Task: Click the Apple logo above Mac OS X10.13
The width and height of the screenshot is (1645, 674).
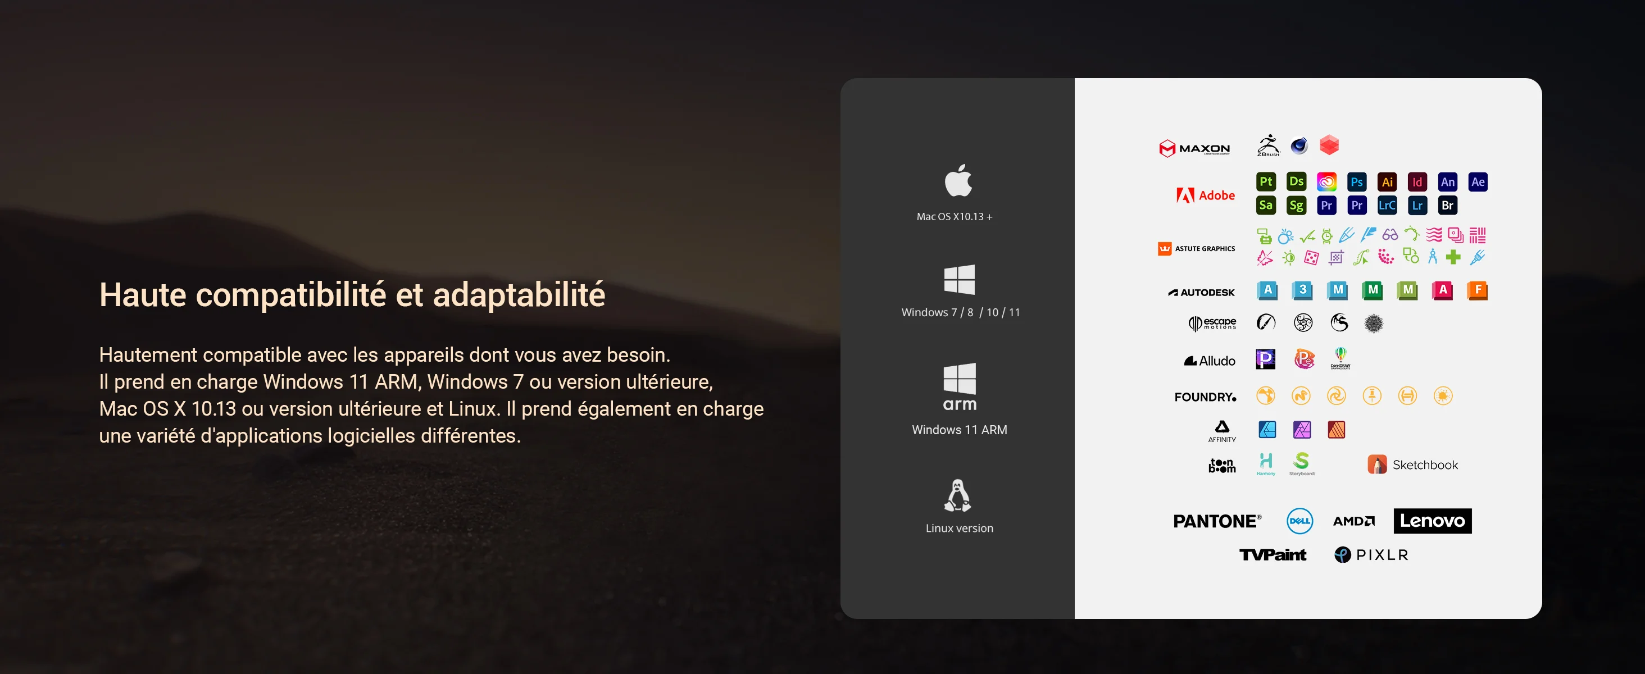Action: point(958,180)
